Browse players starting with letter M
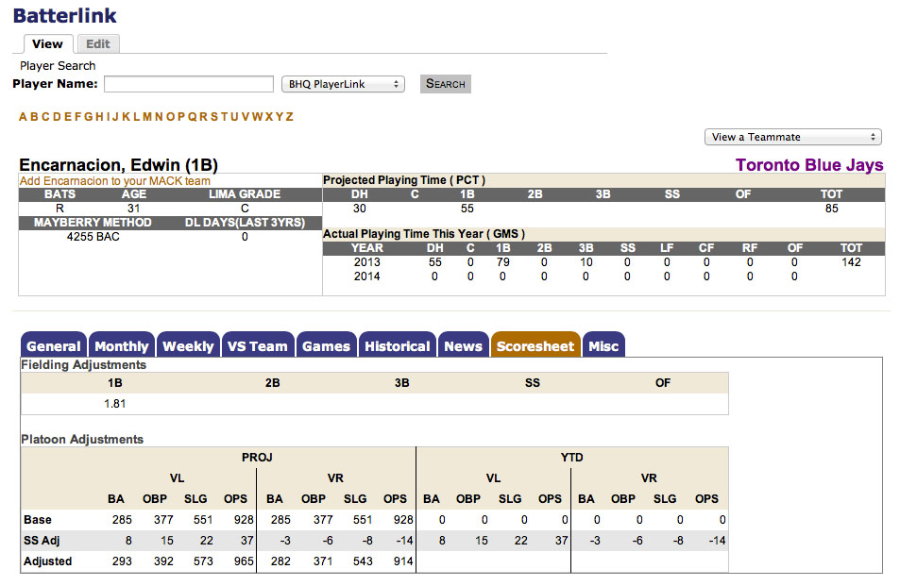900x586 pixels. click(x=149, y=116)
